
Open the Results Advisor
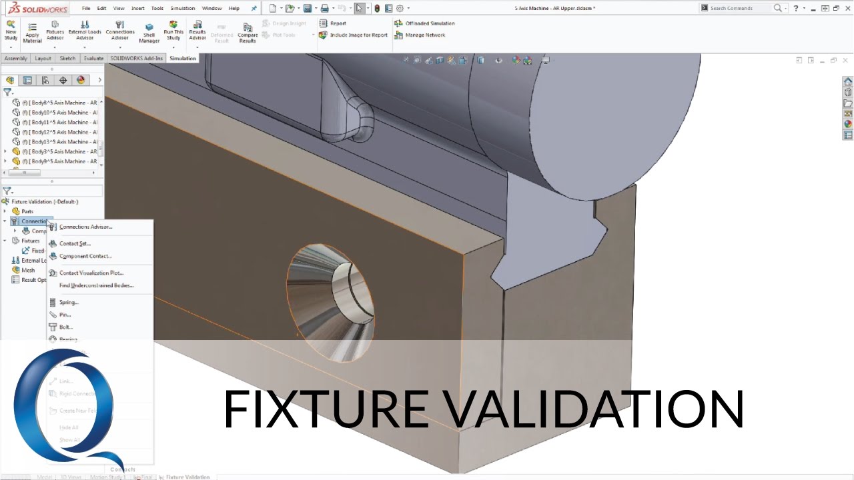pyautogui.click(x=197, y=31)
